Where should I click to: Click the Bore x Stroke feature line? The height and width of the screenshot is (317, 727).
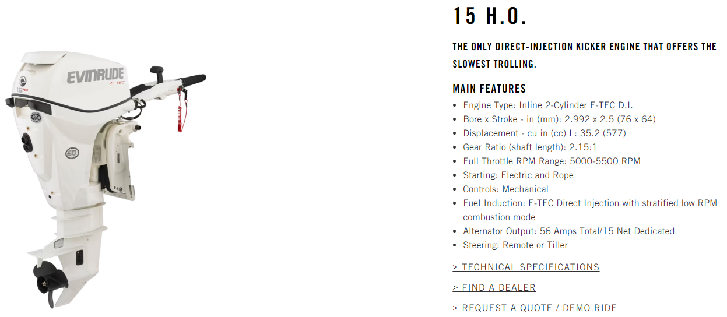pos(559,119)
